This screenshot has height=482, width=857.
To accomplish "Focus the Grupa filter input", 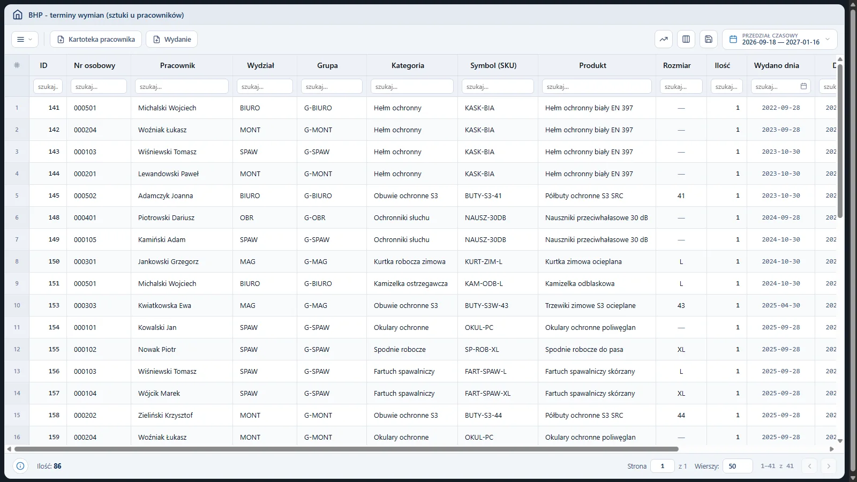I will [332, 86].
